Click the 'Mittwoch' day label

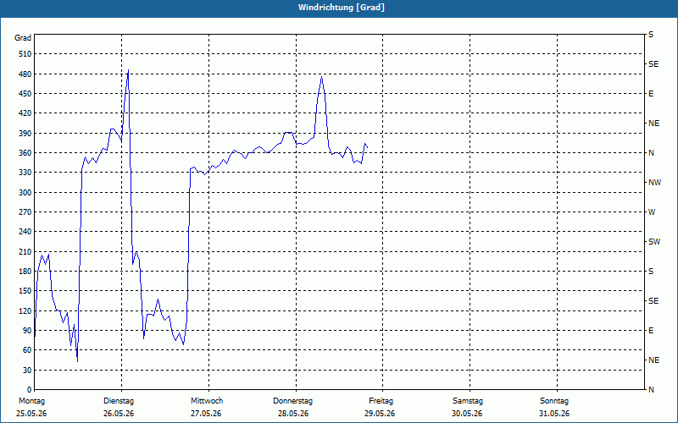coord(207,401)
